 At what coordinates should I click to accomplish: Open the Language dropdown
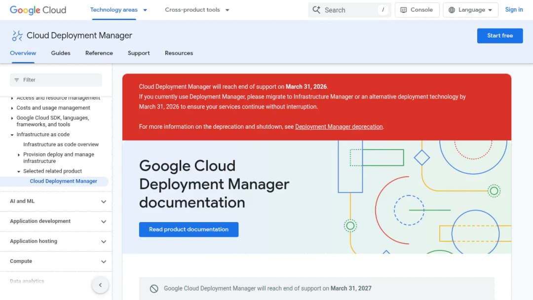click(470, 10)
